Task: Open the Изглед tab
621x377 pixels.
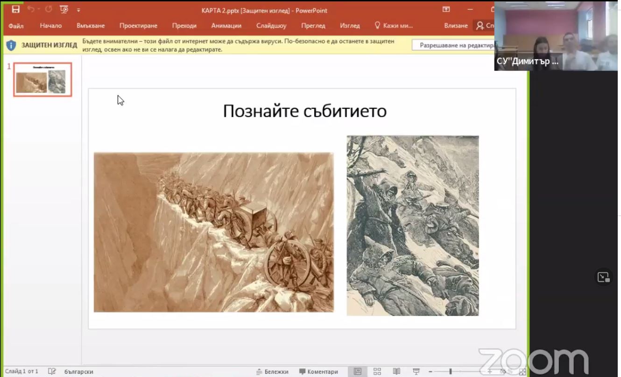Action: [x=350, y=26]
